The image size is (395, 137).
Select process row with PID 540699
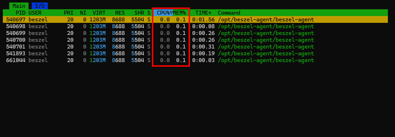[x=195, y=33]
